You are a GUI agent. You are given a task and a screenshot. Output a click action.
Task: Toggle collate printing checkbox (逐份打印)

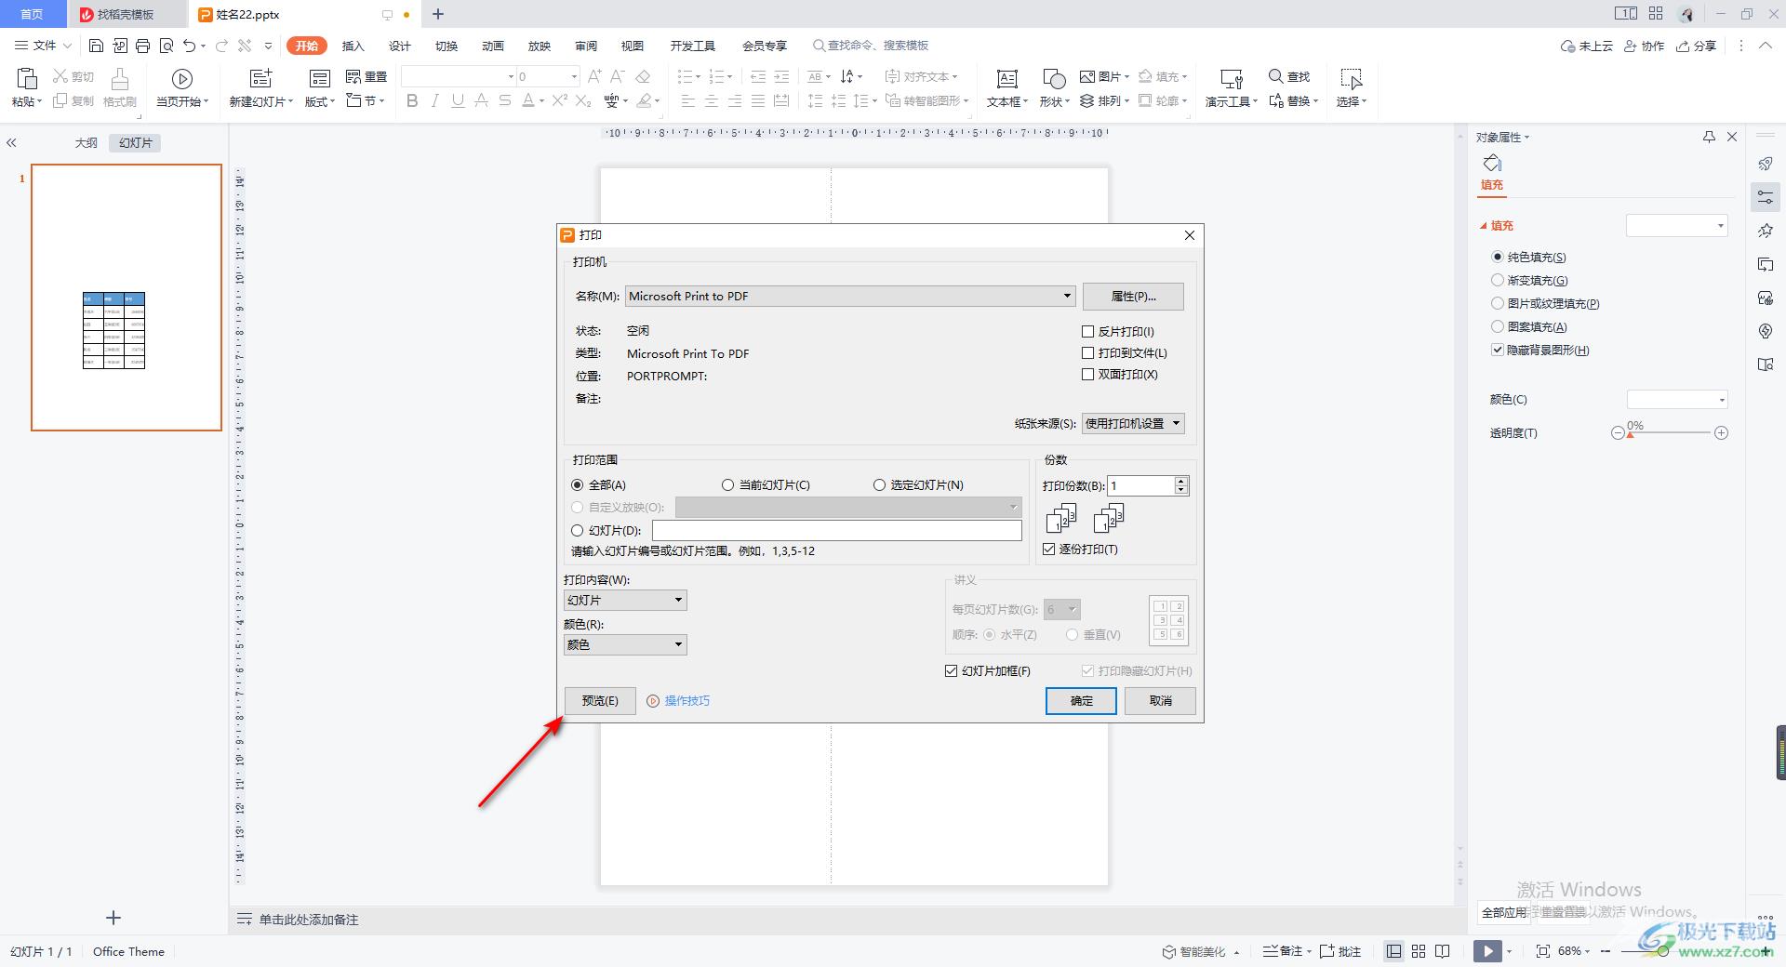(x=1049, y=549)
